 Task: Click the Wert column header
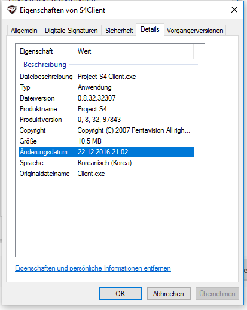(x=133, y=51)
